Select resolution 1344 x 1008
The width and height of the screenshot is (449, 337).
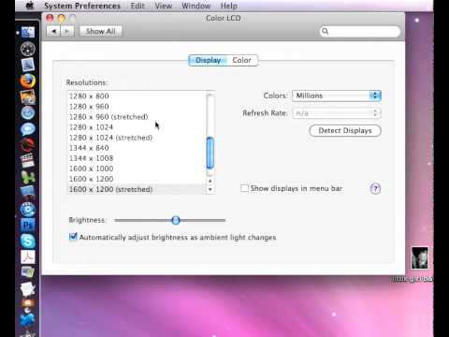[137, 158]
